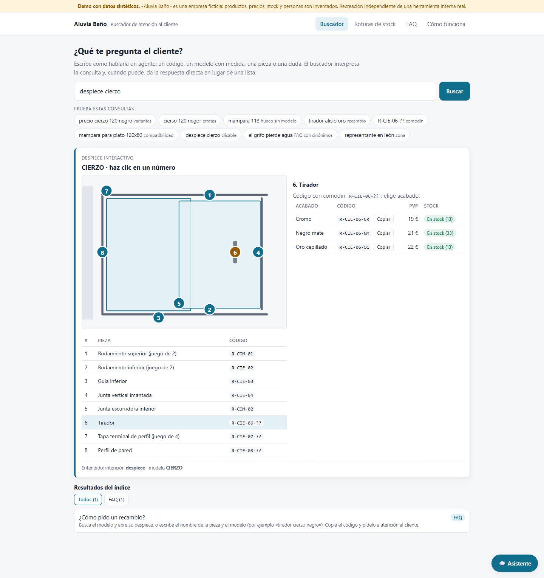The image size is (544, 578).
Task: Select the 'Rodamiento superior (juego de 2)' row
Action: coord(184,353)
